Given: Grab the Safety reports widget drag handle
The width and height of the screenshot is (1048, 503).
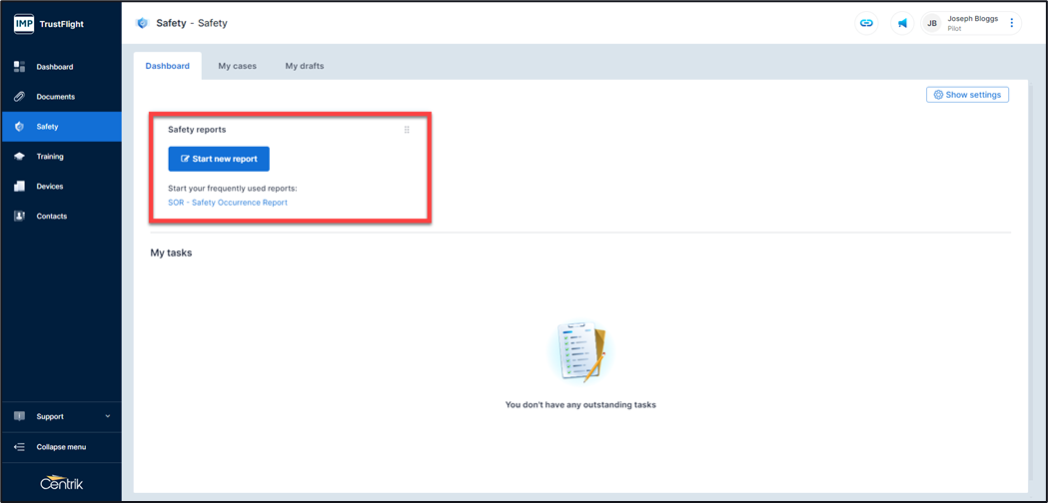Looking at the screenshot, I should 407,130.
